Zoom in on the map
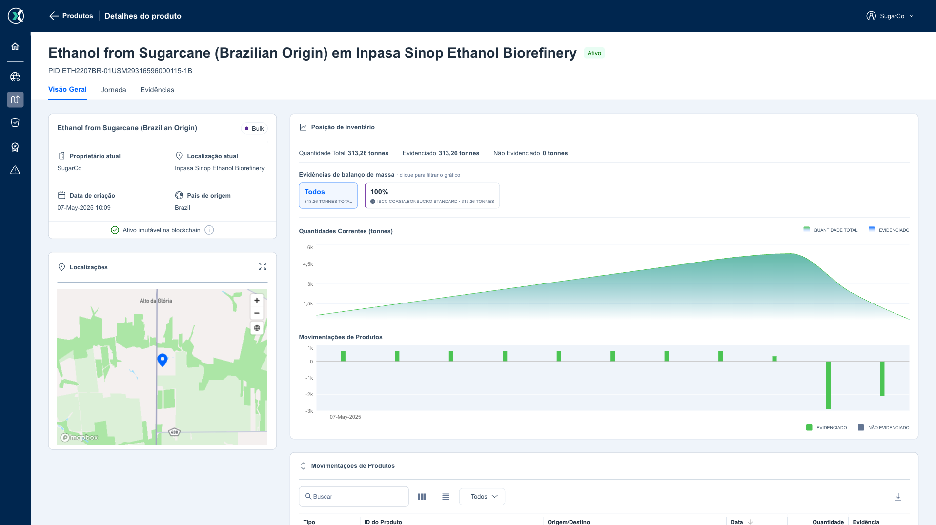Viewport: 936px width, 525px height. [x=257, y=301]
